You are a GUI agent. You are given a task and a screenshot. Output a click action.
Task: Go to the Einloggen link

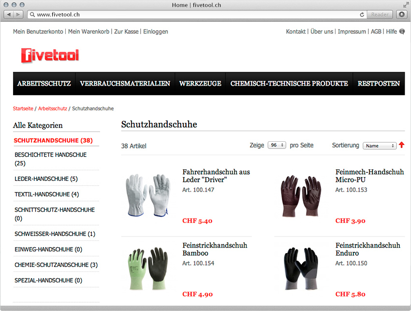pos(155,32)
